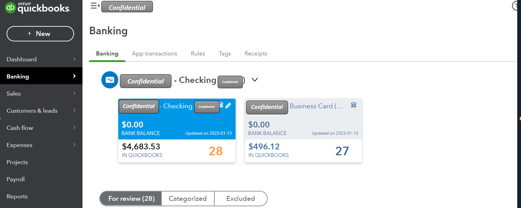Edit the Checking account with pencil icon
The width and height of the screenshot is (521, 208).
coord(228,105)
